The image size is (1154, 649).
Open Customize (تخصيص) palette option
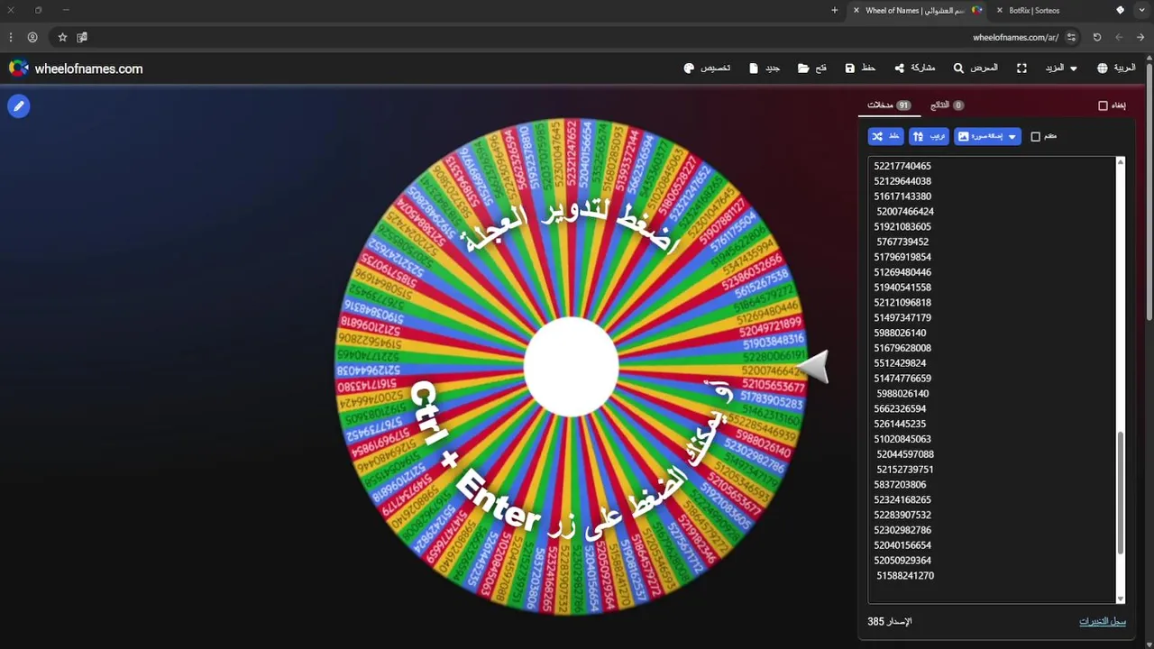[x=708, y=69]
